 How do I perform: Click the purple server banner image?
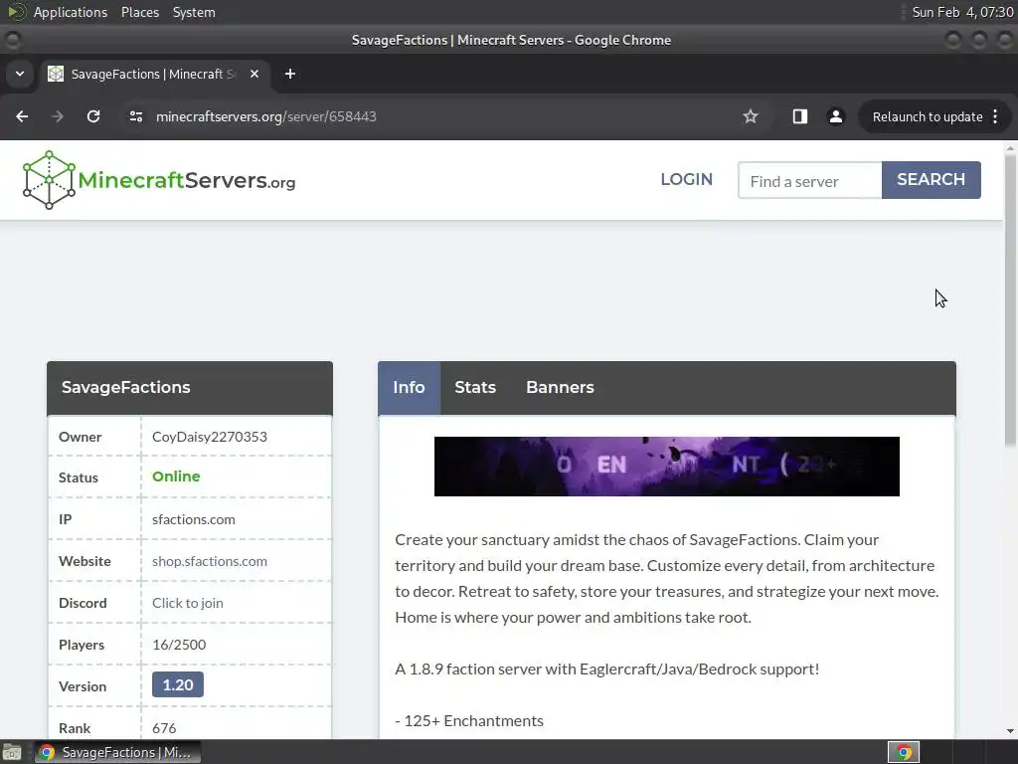point(667,467)
